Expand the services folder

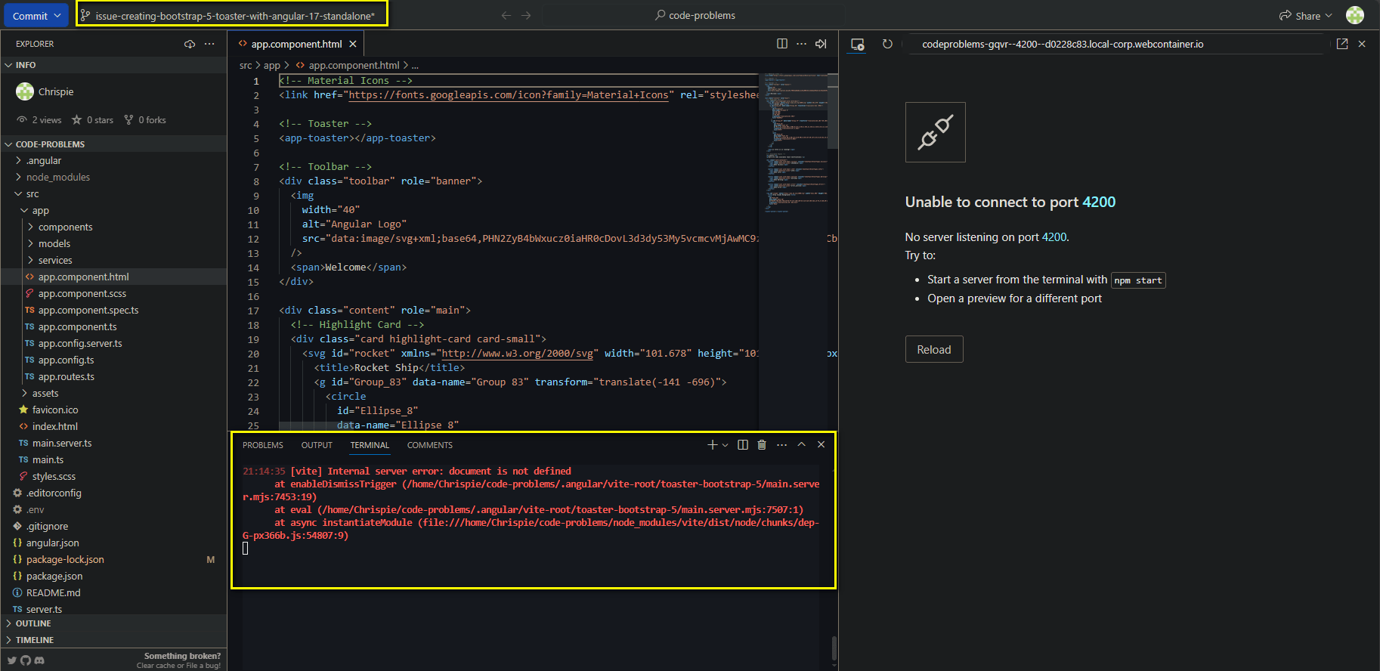pyautogui.click(x=113, y=260)
